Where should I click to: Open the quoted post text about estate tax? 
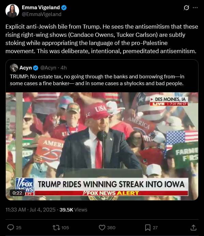click(97, 80)
